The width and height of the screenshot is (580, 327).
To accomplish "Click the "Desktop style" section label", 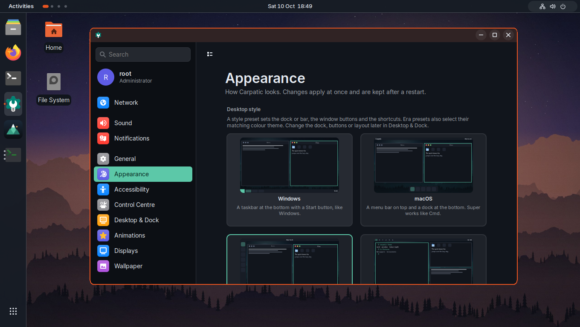I will click(x=244, y=109).
